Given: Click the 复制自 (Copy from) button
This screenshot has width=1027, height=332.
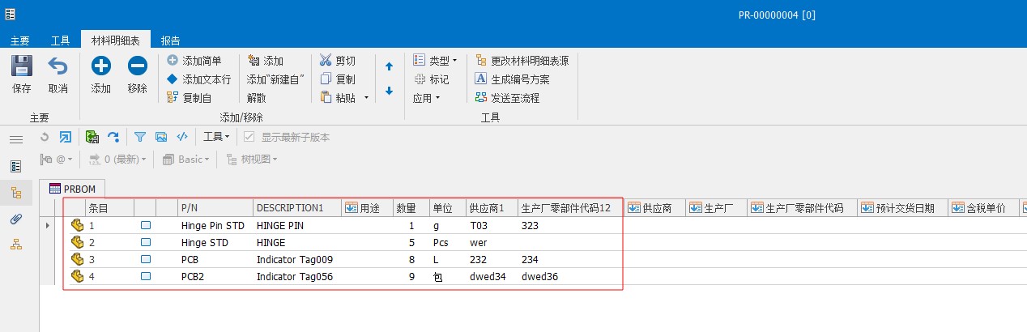Looking at the screenshot, I should click(189, 98).
